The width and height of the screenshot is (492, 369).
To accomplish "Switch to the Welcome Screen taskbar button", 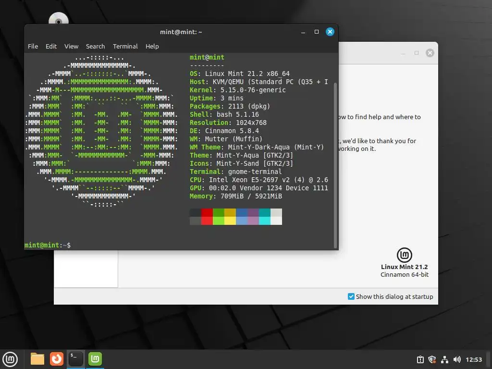I will [95, 359].
